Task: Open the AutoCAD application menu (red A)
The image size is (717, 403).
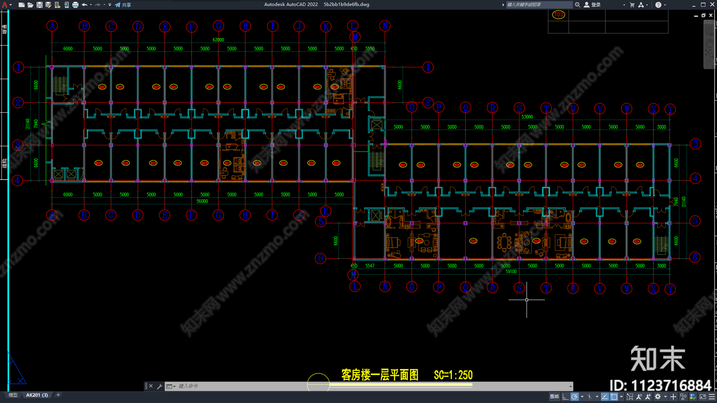Action: click(5, 4)
